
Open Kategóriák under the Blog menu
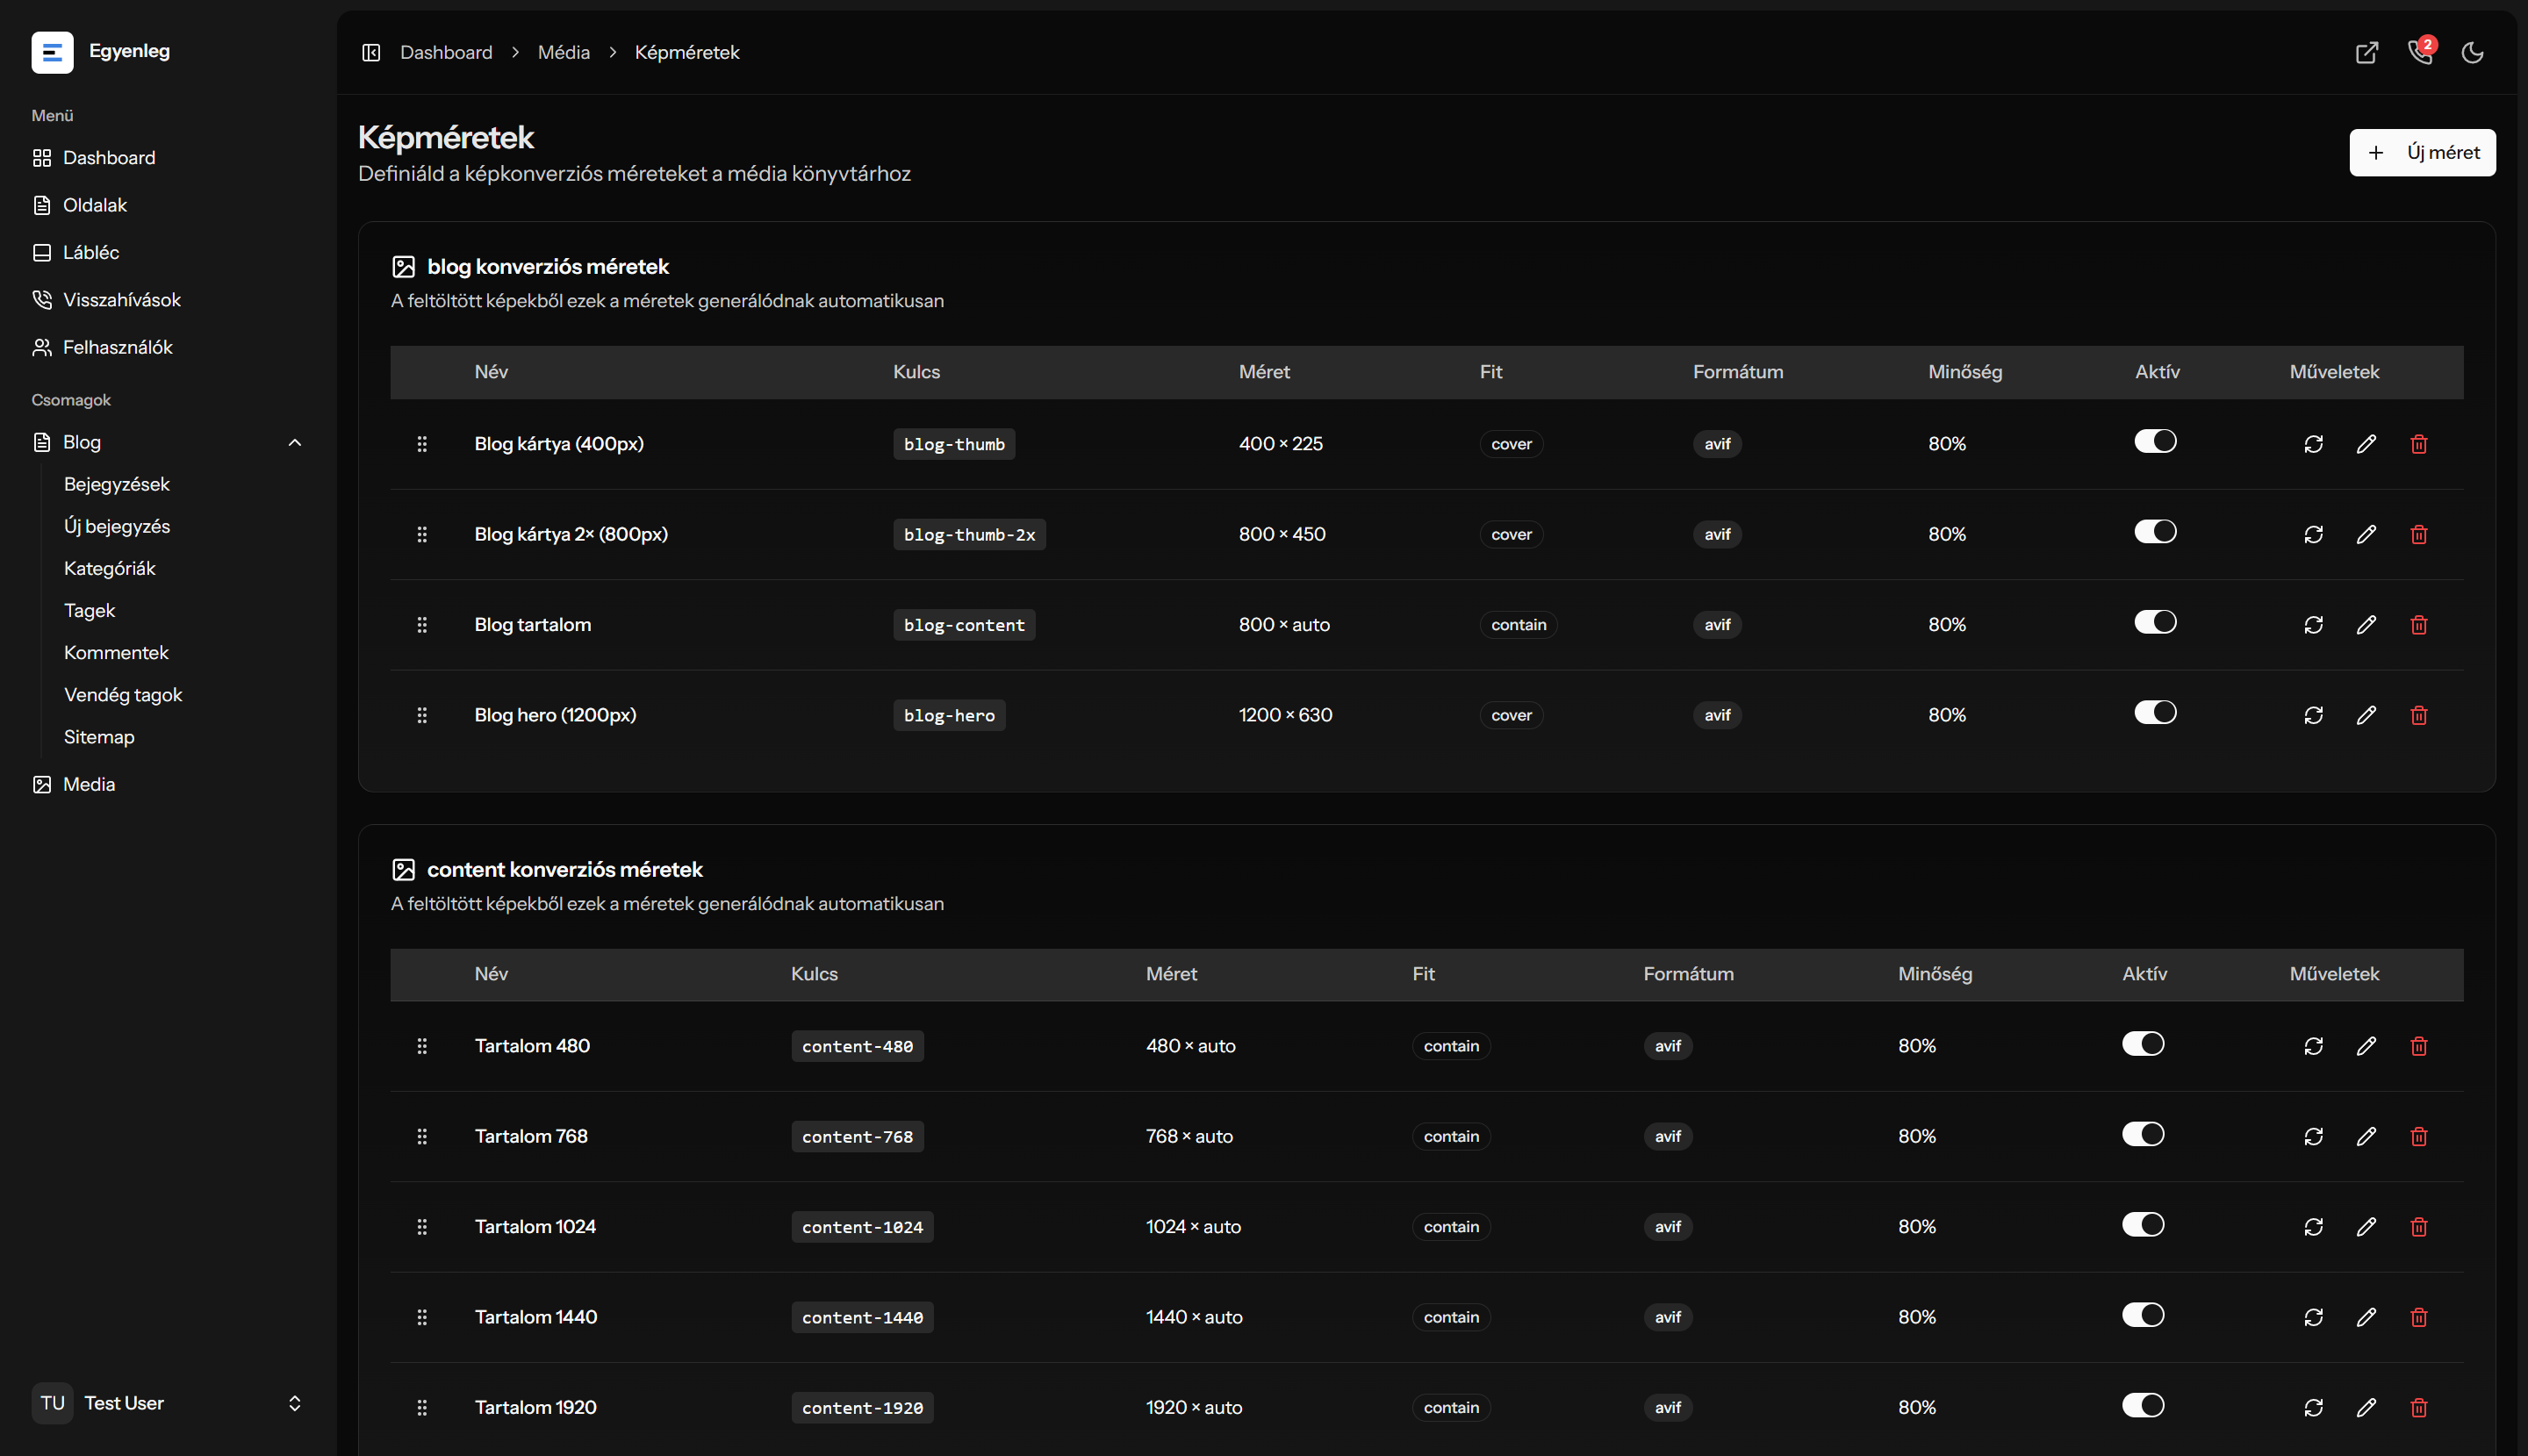pyautogui.click(x=110, y=569)
